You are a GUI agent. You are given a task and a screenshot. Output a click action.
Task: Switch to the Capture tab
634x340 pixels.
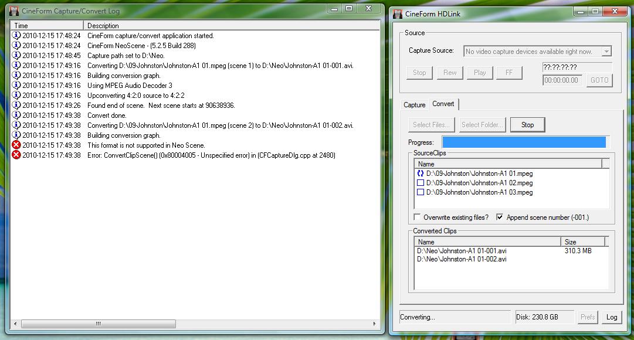coord(415,105)
